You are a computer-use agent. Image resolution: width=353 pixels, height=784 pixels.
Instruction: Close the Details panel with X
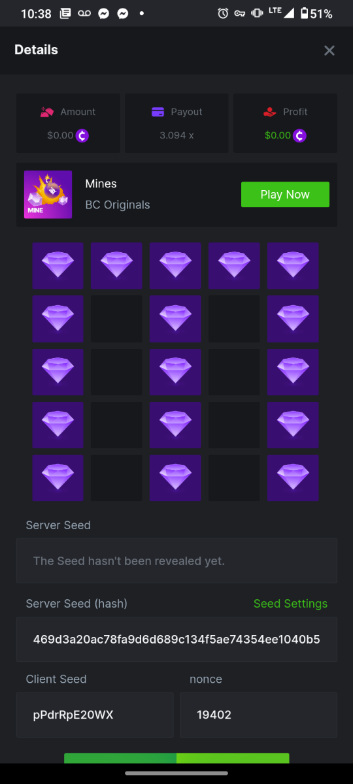[x=329, y=50]
